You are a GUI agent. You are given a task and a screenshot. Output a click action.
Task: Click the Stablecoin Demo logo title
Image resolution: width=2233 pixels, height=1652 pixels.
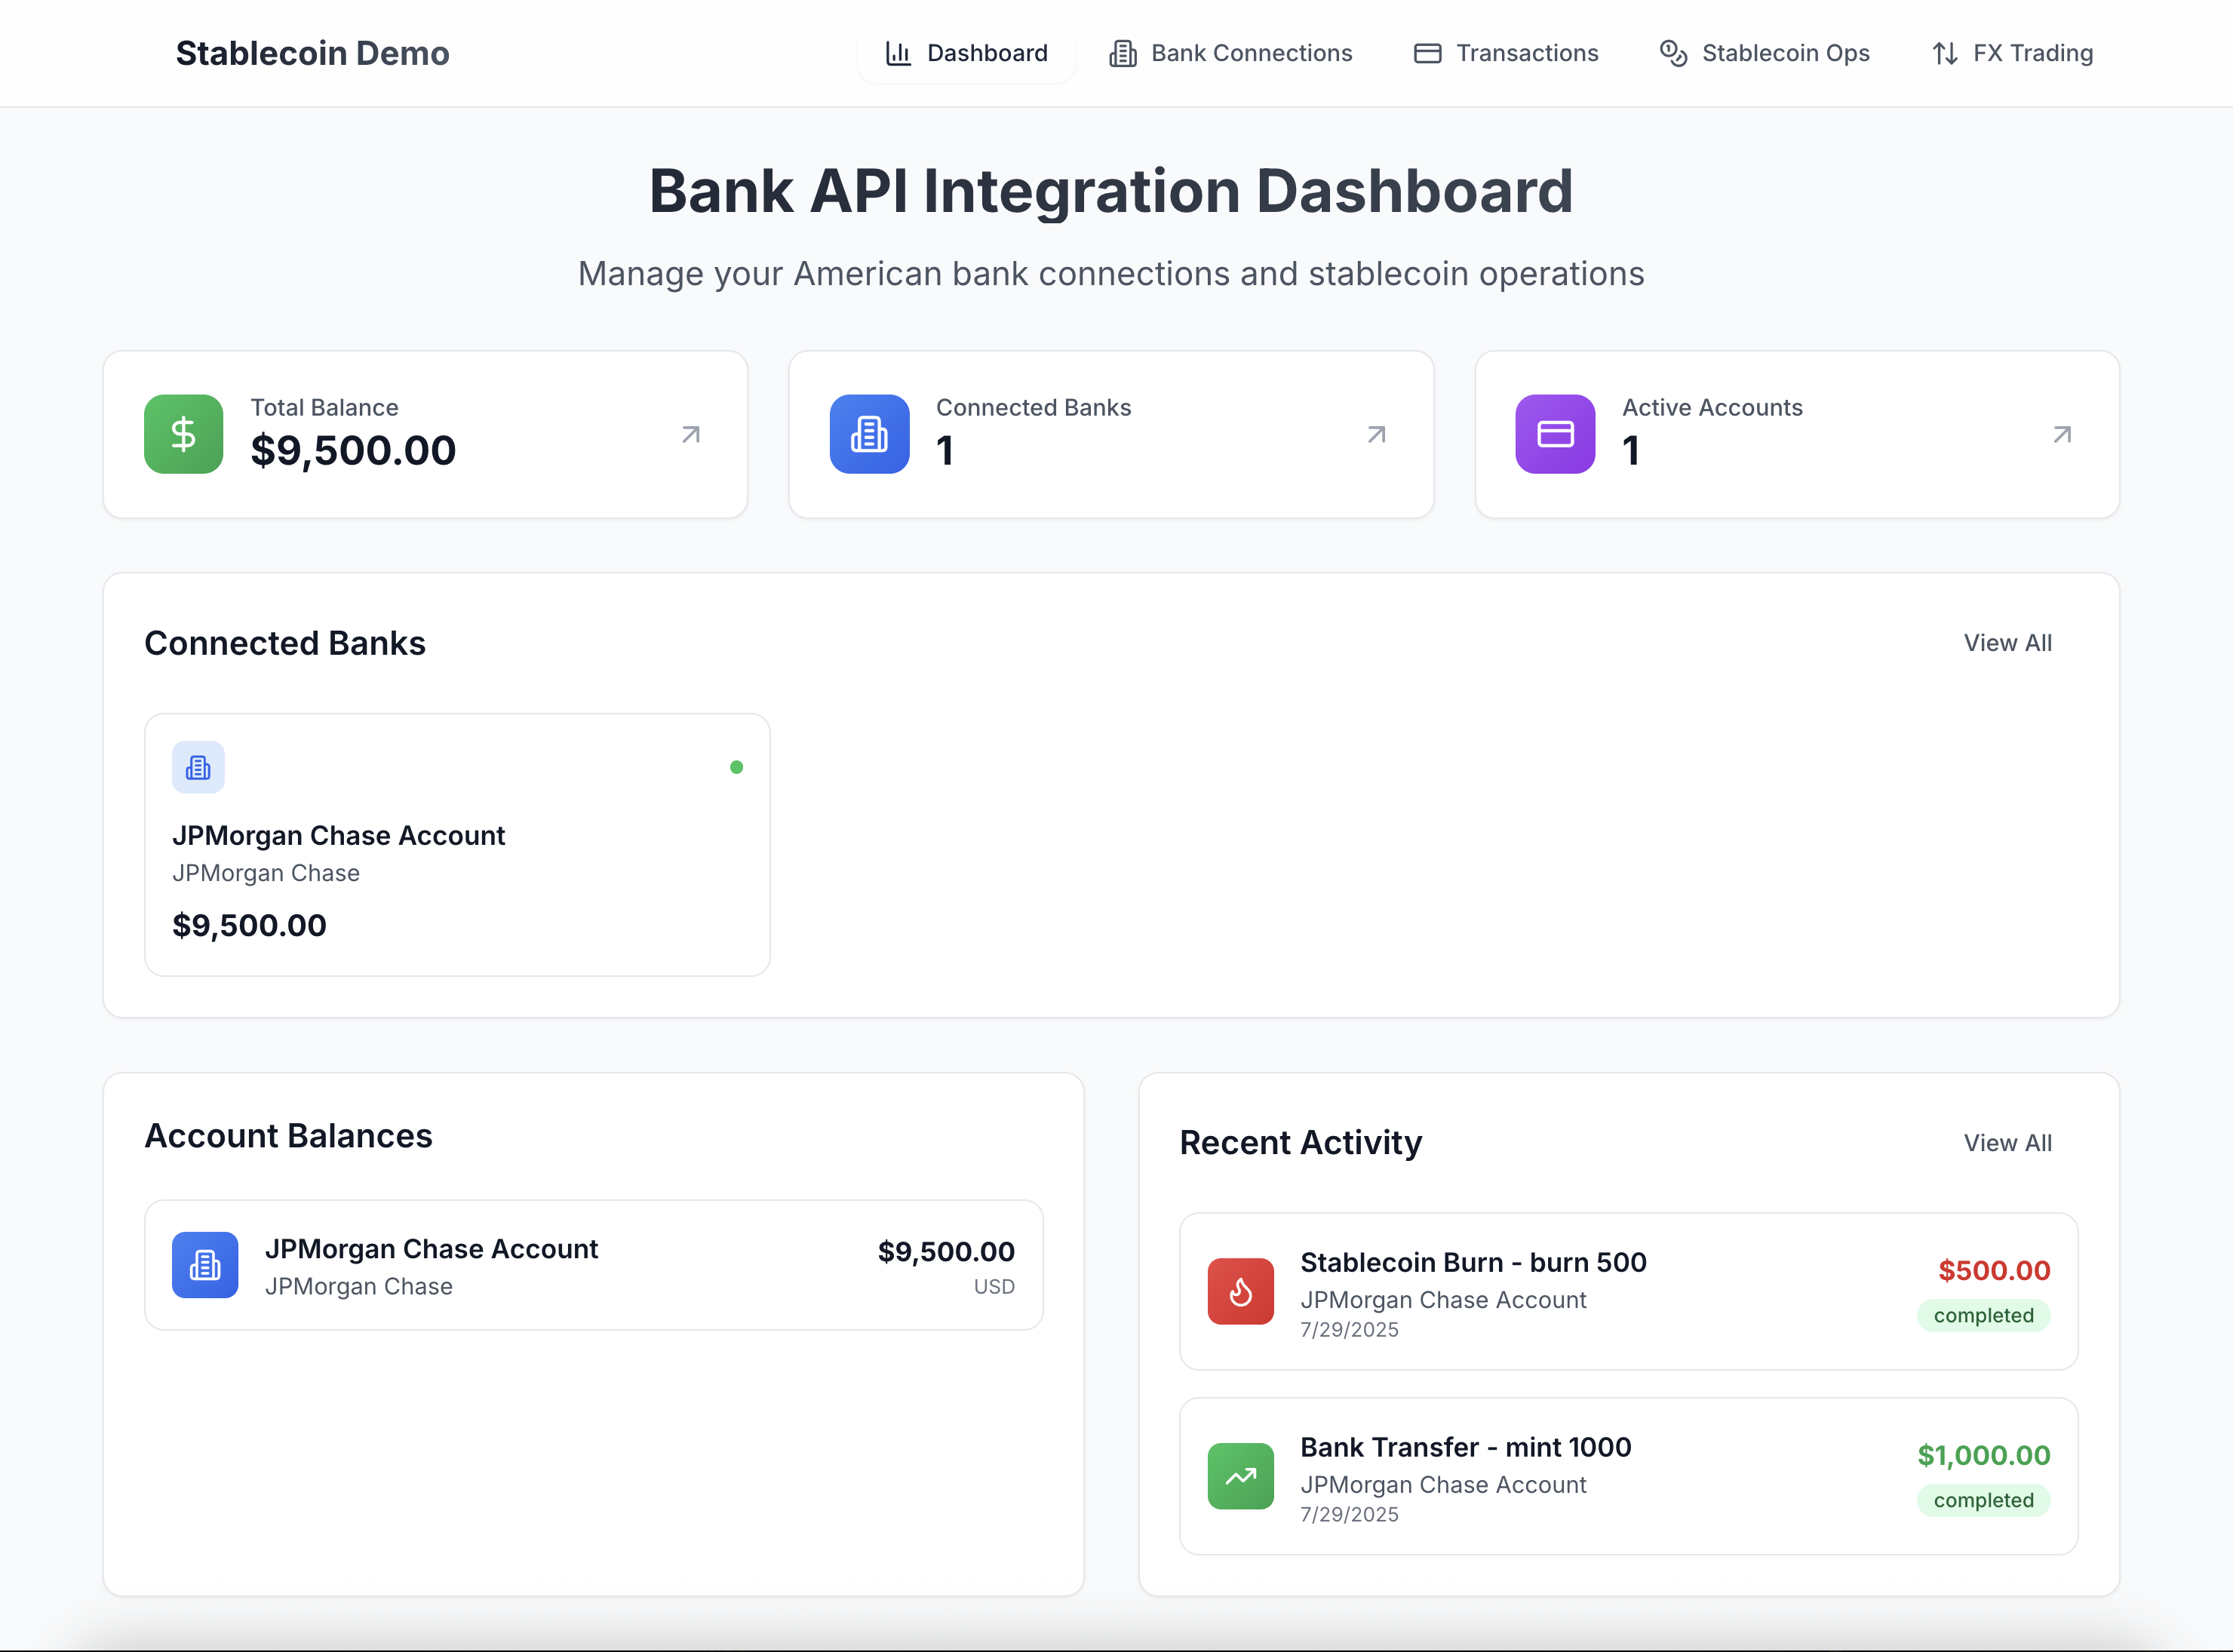tap(312, 53)
